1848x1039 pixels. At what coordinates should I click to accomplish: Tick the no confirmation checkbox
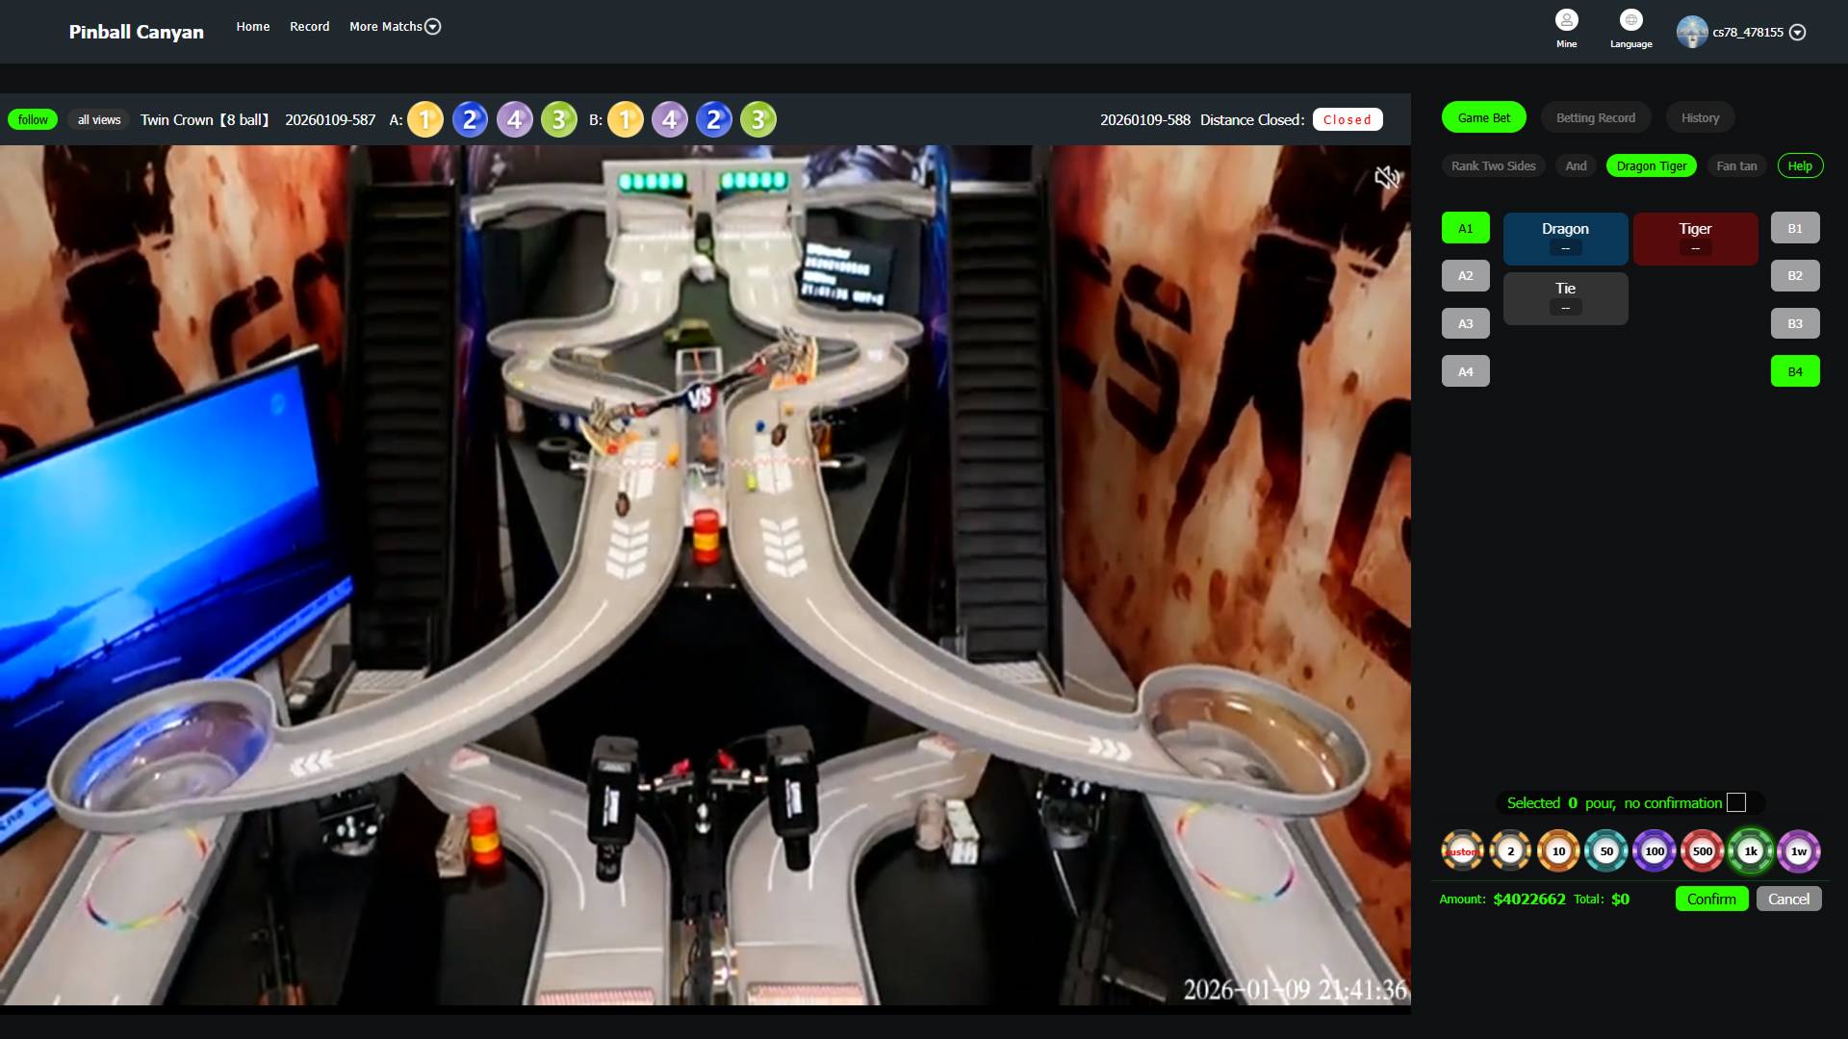1736,802
